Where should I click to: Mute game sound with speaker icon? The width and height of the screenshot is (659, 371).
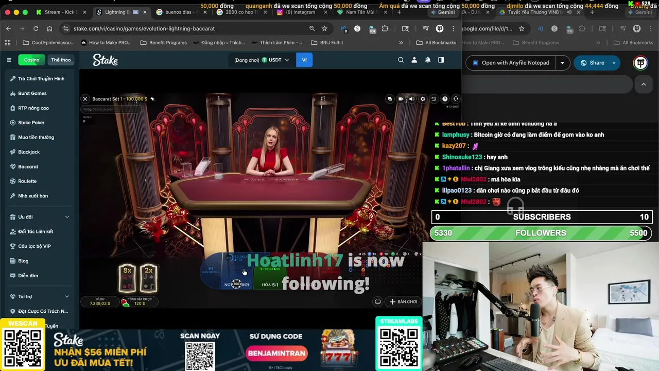(x=411, y=99)
